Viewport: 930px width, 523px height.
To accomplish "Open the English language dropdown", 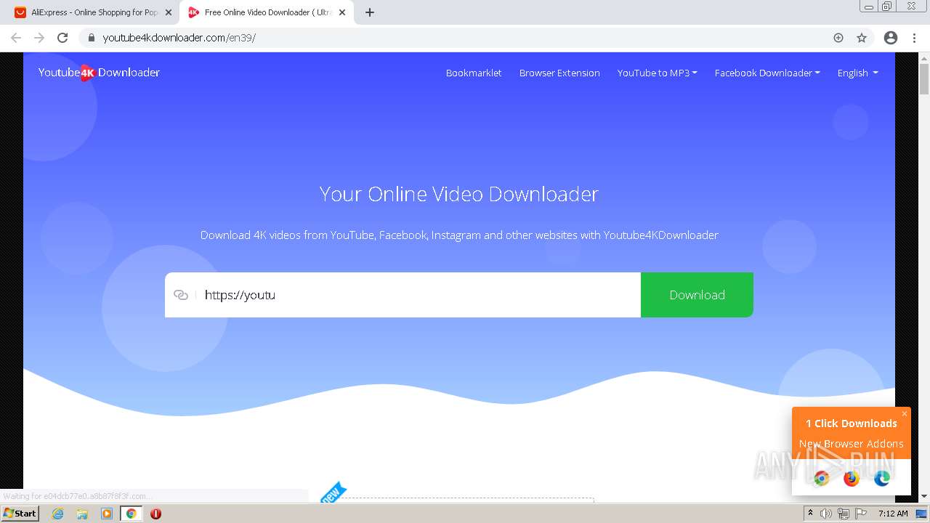I will [857, 73].
